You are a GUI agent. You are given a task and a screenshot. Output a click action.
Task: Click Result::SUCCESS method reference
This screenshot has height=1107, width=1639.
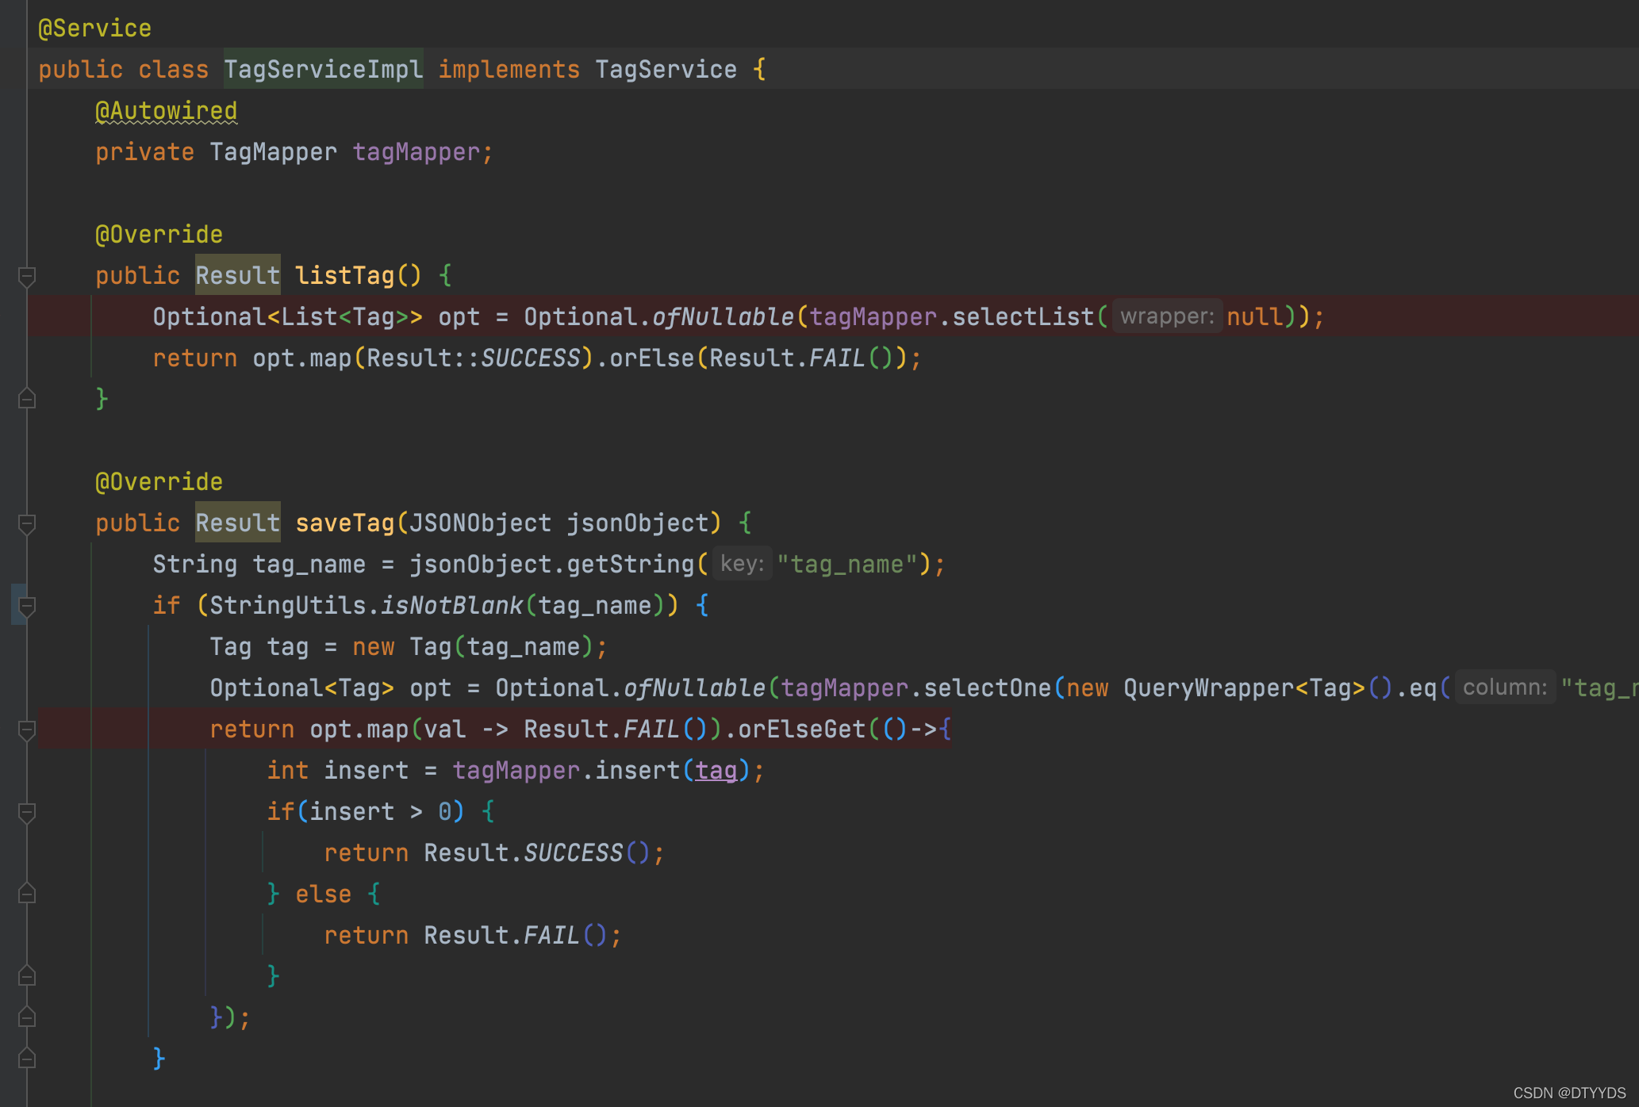coord(473,358)
